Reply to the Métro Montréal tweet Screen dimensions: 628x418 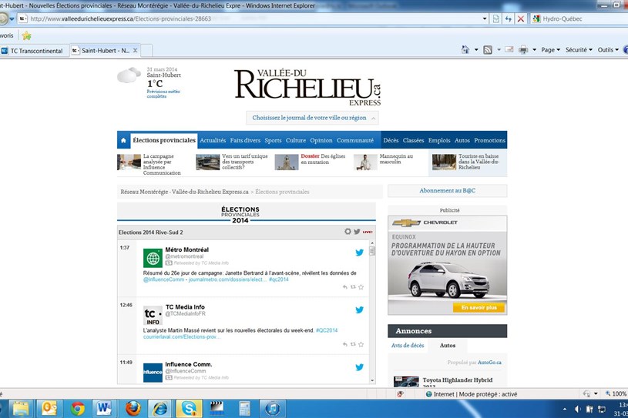point(345,287)
